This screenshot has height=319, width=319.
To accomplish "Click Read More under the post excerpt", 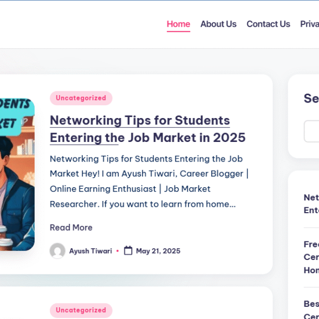I will pos(71,228).
